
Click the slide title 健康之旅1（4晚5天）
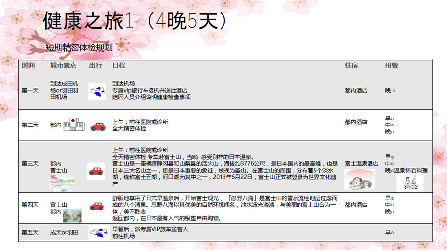coord(135,22)
